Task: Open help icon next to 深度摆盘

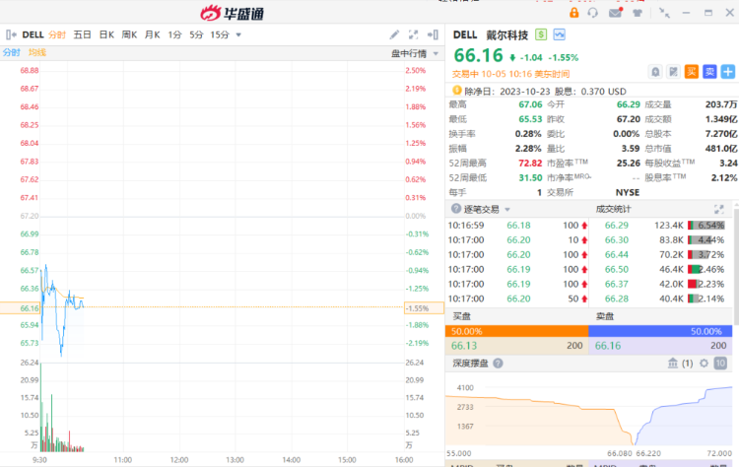Action: [x=498, y=364]
